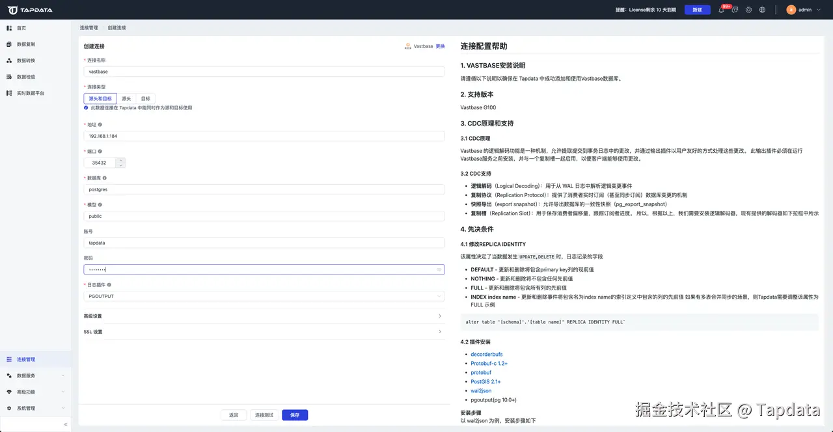Image resolution: width=833 pixels, height=432 pixels.
Task: Click 更换 link next to Vastbase
Action: pos(441,46)
